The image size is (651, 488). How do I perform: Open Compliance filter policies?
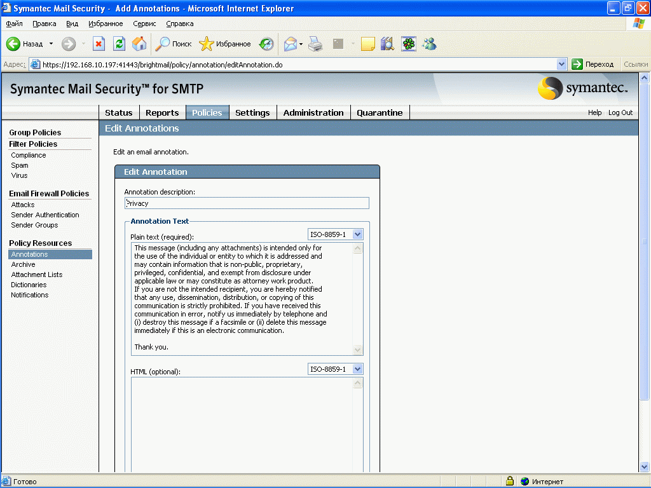29,155
